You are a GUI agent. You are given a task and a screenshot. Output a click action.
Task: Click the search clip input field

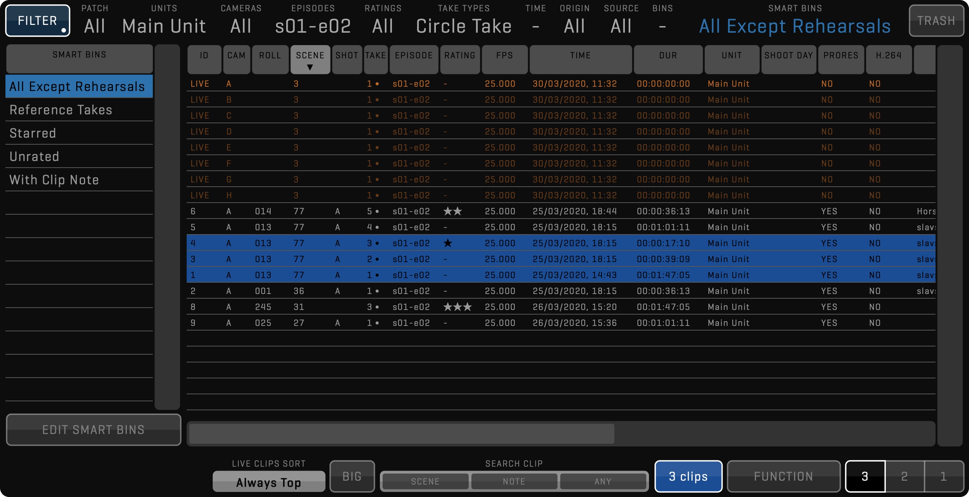[401, 433]
